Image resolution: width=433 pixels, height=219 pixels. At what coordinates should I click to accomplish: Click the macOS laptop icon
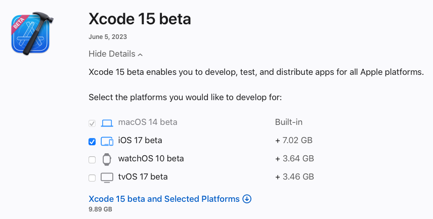(107, 122)
